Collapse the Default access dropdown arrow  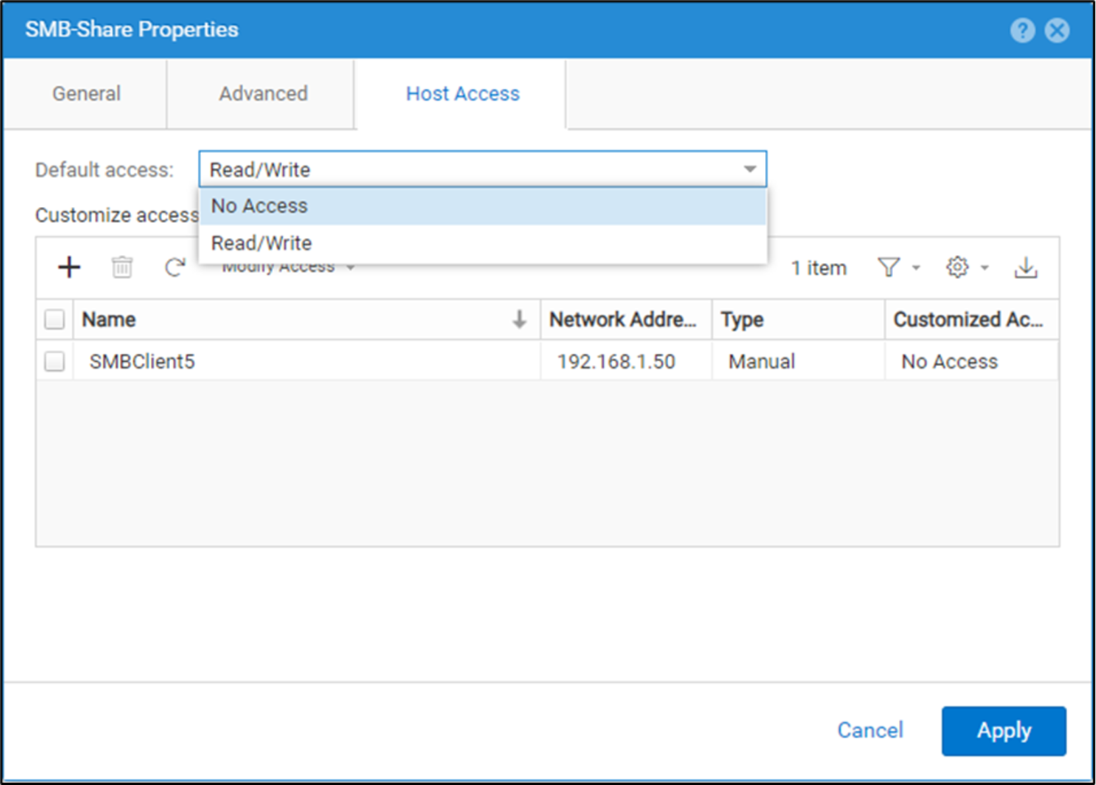tap(750, 169)
